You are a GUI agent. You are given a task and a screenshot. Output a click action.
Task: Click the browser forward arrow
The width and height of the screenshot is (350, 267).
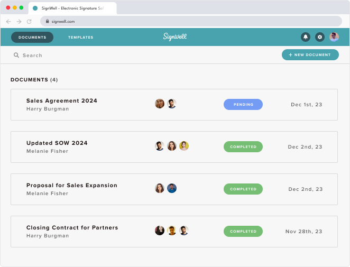pyautogui.click(x=19, y=22)
